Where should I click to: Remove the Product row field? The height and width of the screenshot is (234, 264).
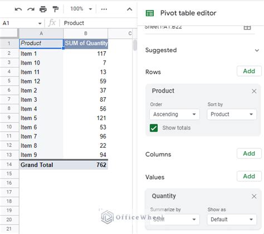[x=254, y=91]
